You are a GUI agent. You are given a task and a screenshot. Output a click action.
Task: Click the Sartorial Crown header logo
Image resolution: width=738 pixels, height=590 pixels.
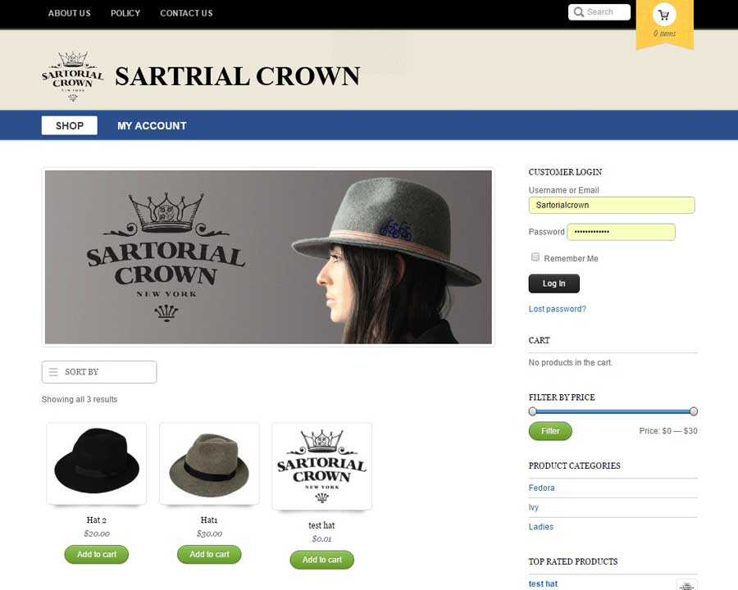click(72, 76)
